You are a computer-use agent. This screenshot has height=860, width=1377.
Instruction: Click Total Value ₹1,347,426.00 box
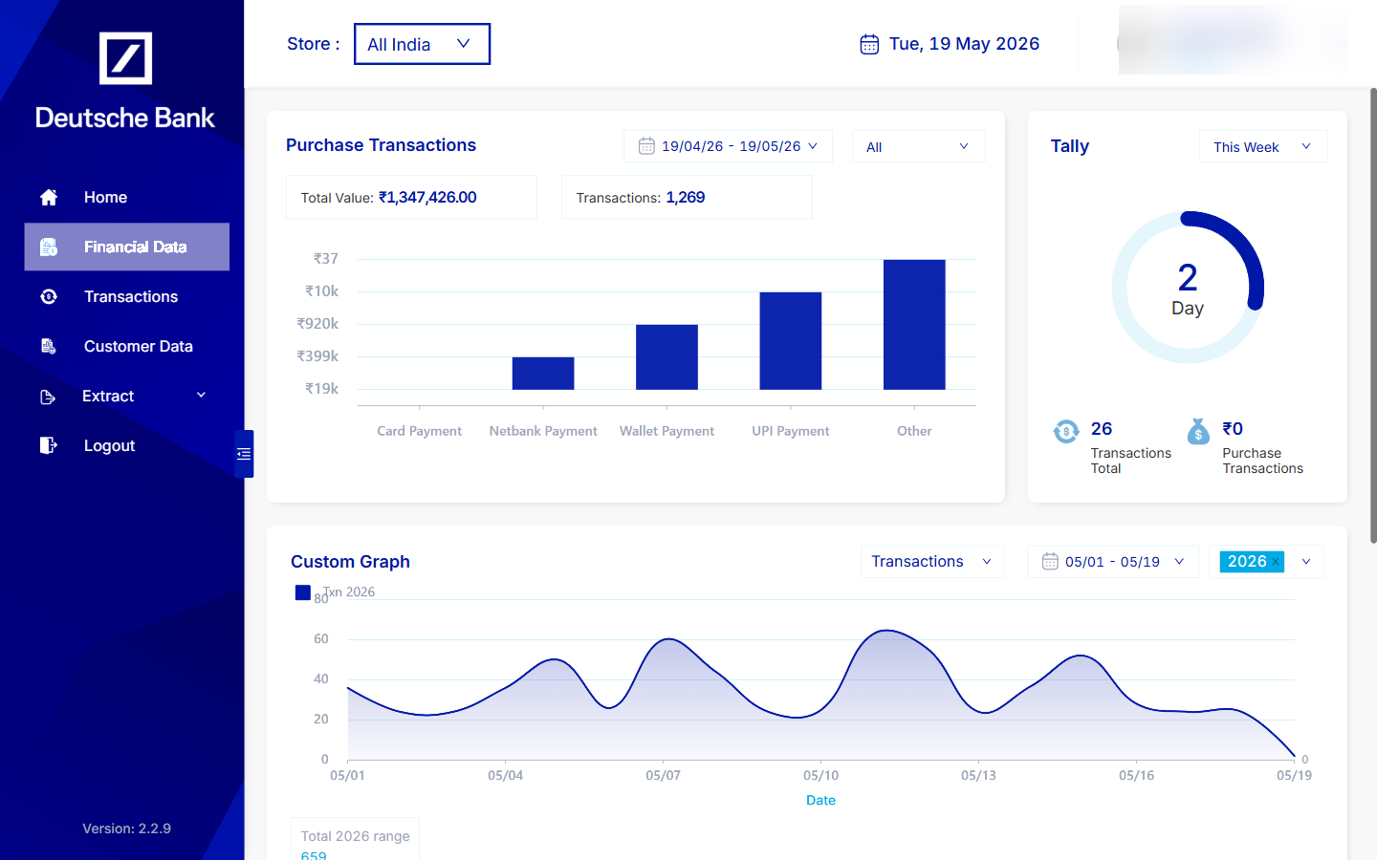[411, 197]
